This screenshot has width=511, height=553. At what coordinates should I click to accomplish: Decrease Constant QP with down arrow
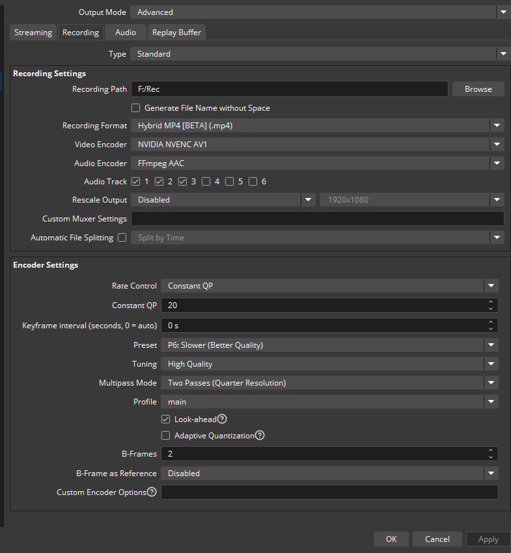(x=491, y=309)
